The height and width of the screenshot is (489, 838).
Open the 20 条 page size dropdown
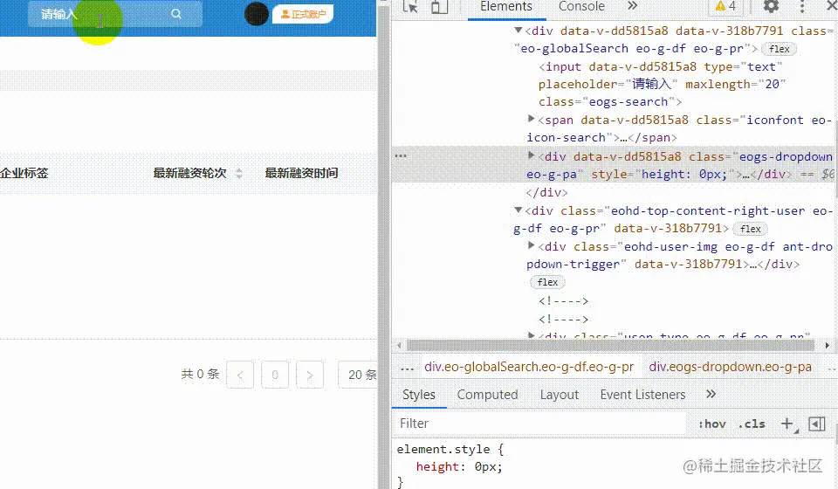click(x=358, y=375)
